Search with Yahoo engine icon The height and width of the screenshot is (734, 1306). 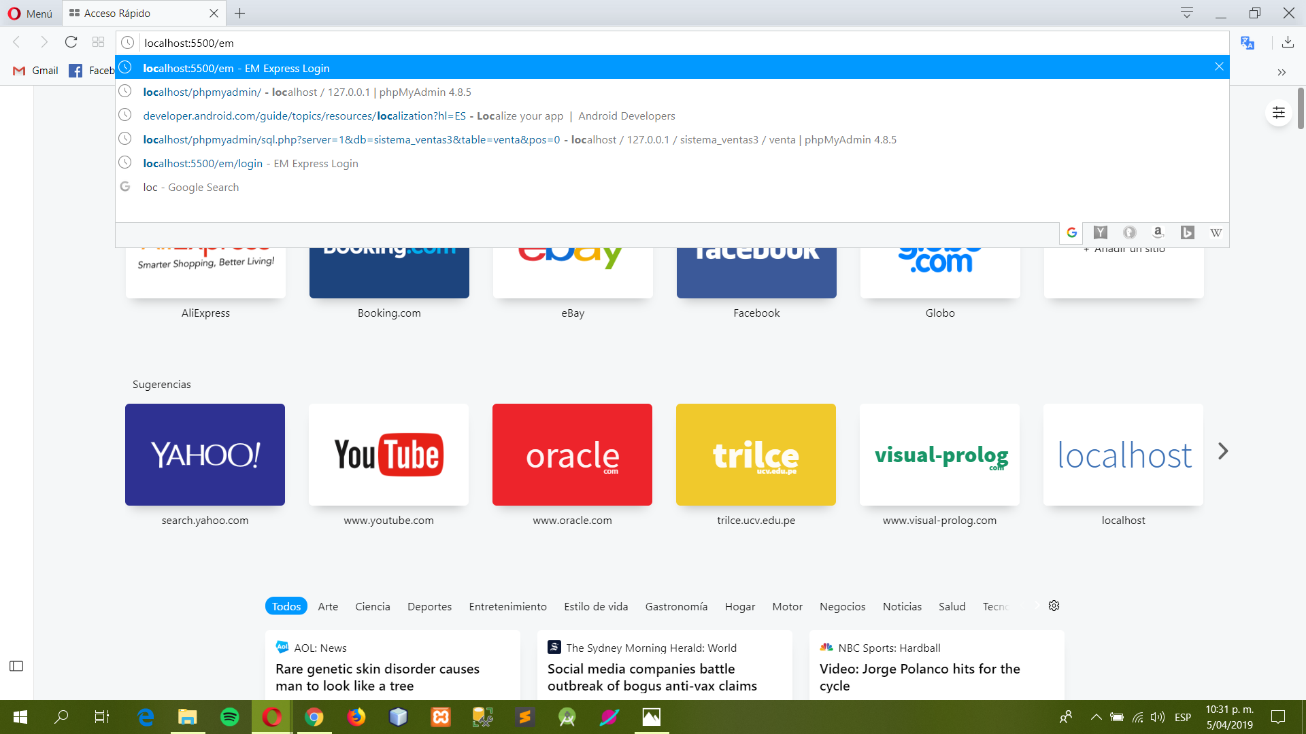pos(1101,232)
